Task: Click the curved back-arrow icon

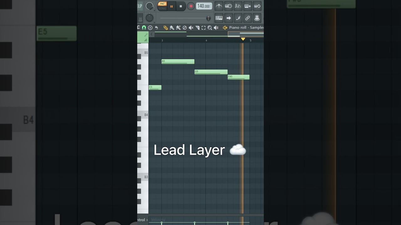Action: tap(156, 27)
